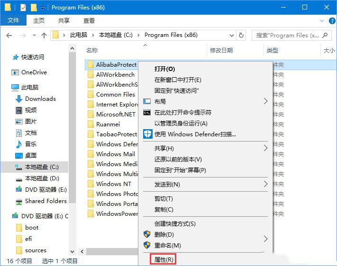Click 此电脑 in the address breadcrumb
The image size is (337, 266).
click(x=79, y=35)
